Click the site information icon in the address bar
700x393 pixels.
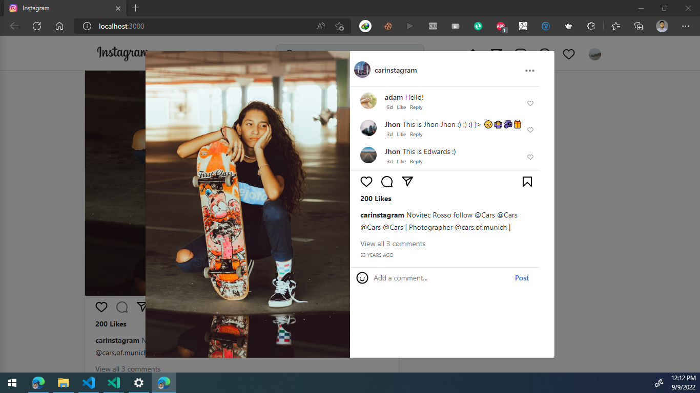87,26
